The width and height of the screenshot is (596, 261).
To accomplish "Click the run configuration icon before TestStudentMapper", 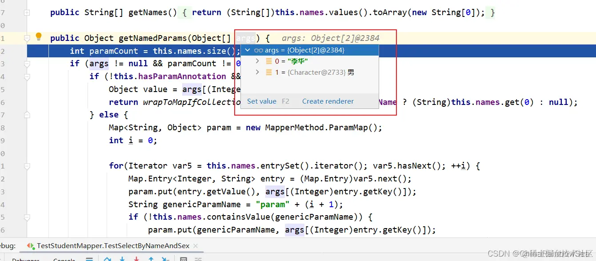I will tap(31, 245).
